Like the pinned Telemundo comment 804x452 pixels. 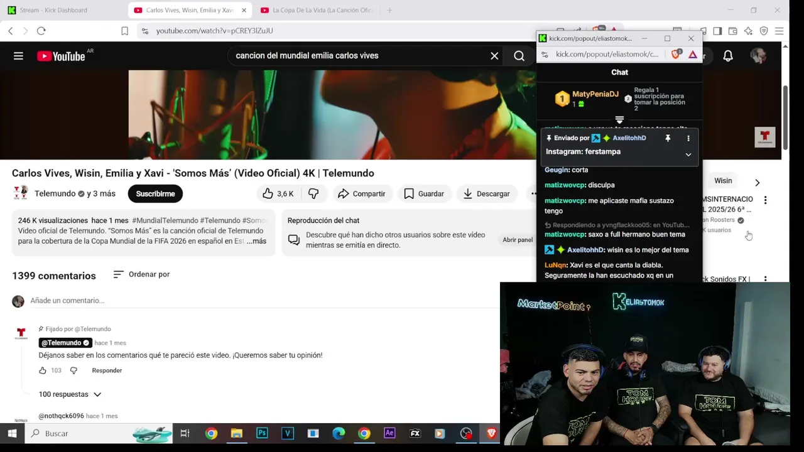(43, 370)
